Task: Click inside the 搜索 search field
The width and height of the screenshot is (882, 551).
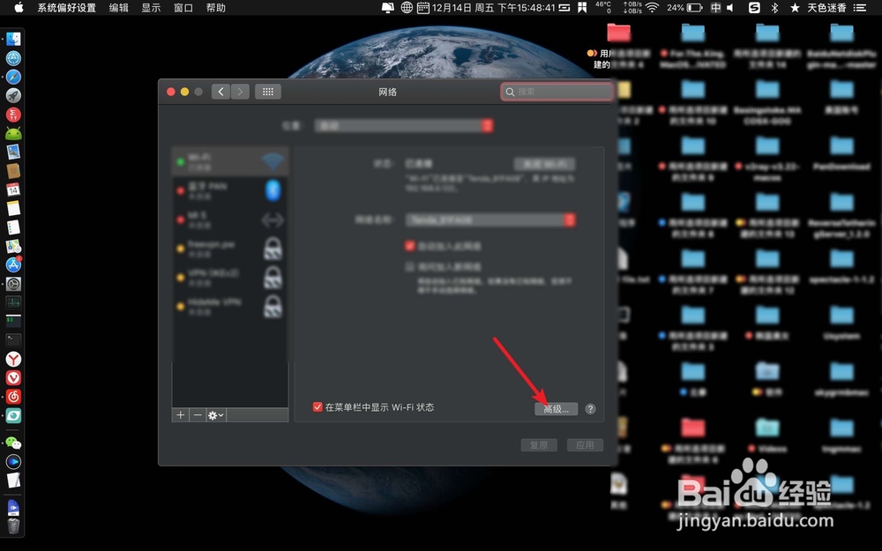Action: pyautogui.click(x=557, y=91)
